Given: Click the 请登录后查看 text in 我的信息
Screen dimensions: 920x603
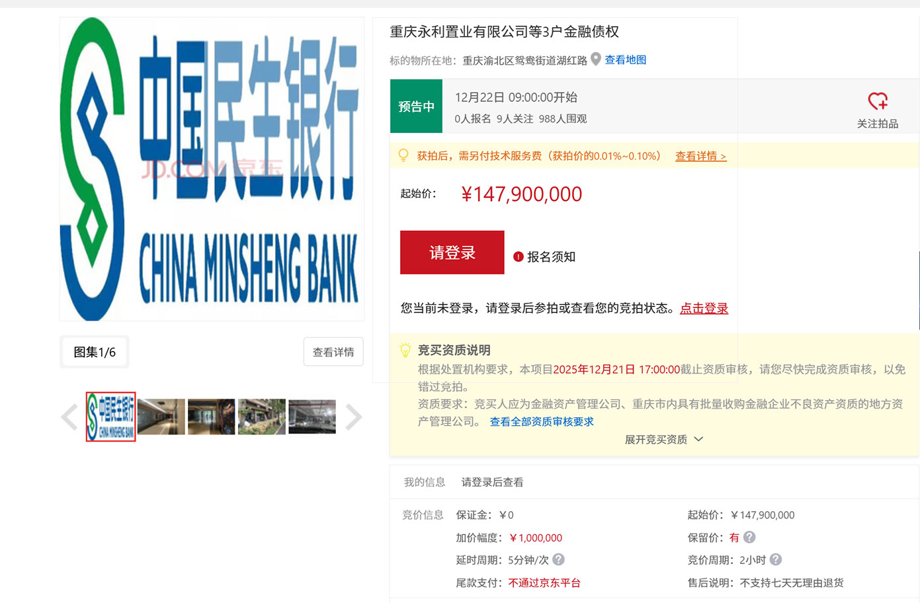Looking at the screenshot, I should (x=492, y=483).
